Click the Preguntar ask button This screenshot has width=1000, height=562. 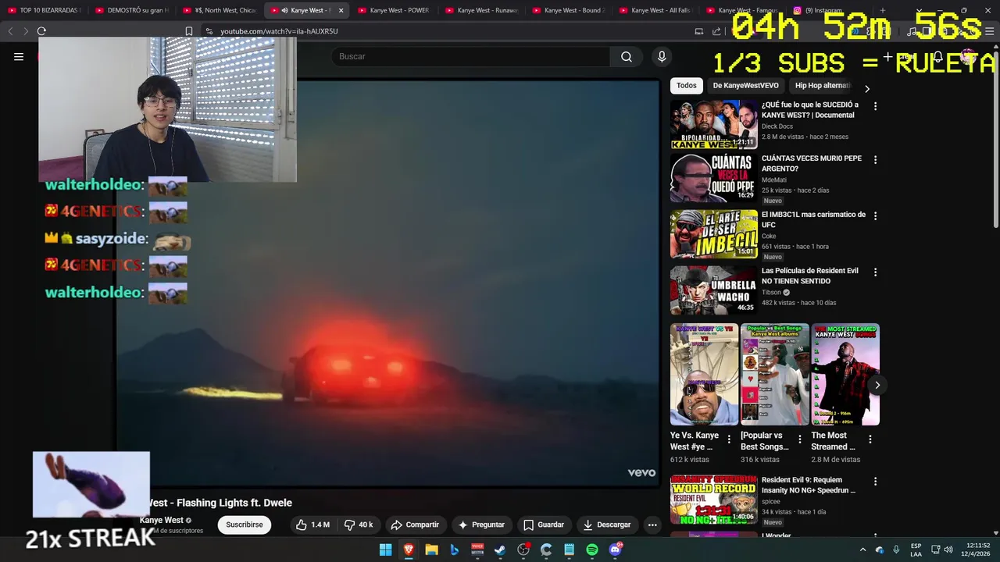(481, 525)
